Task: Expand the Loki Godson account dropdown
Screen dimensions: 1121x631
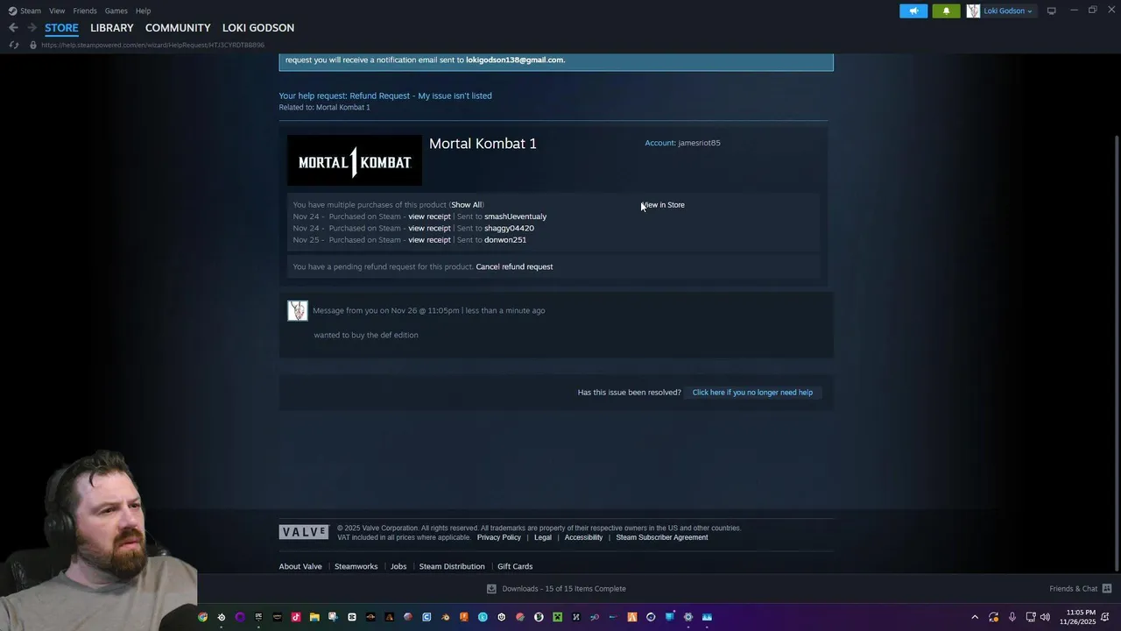Action: coord(1008,11)
